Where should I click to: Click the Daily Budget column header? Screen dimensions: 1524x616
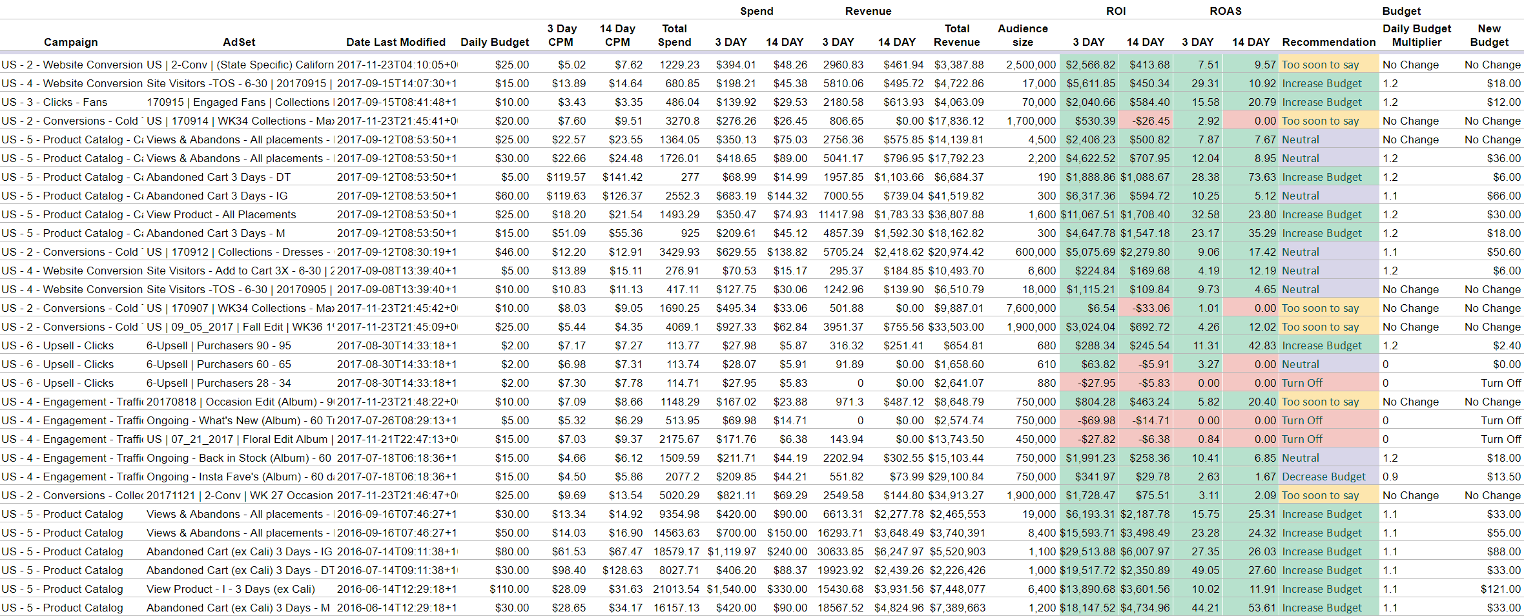[495, 42]
